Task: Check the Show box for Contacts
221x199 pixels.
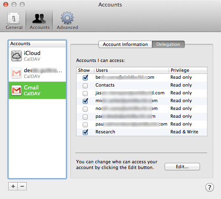Action: point(85,85)
